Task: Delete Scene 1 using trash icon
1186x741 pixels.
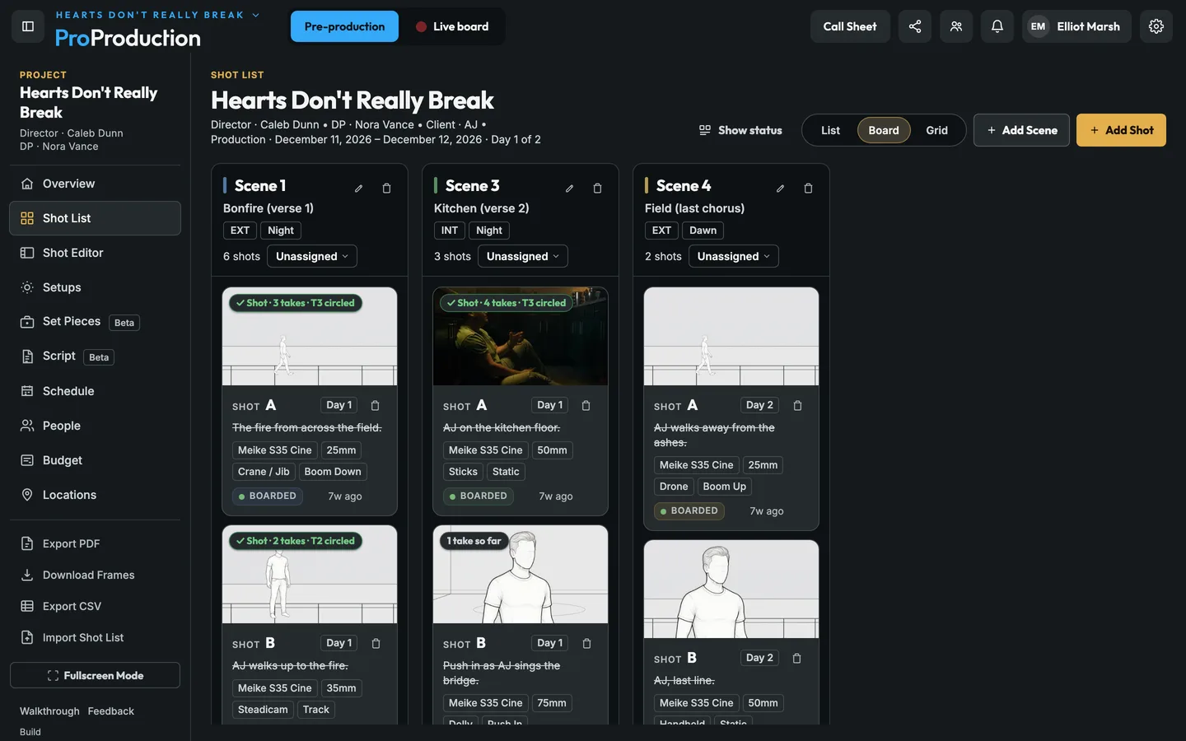Action: coord(387,189)
